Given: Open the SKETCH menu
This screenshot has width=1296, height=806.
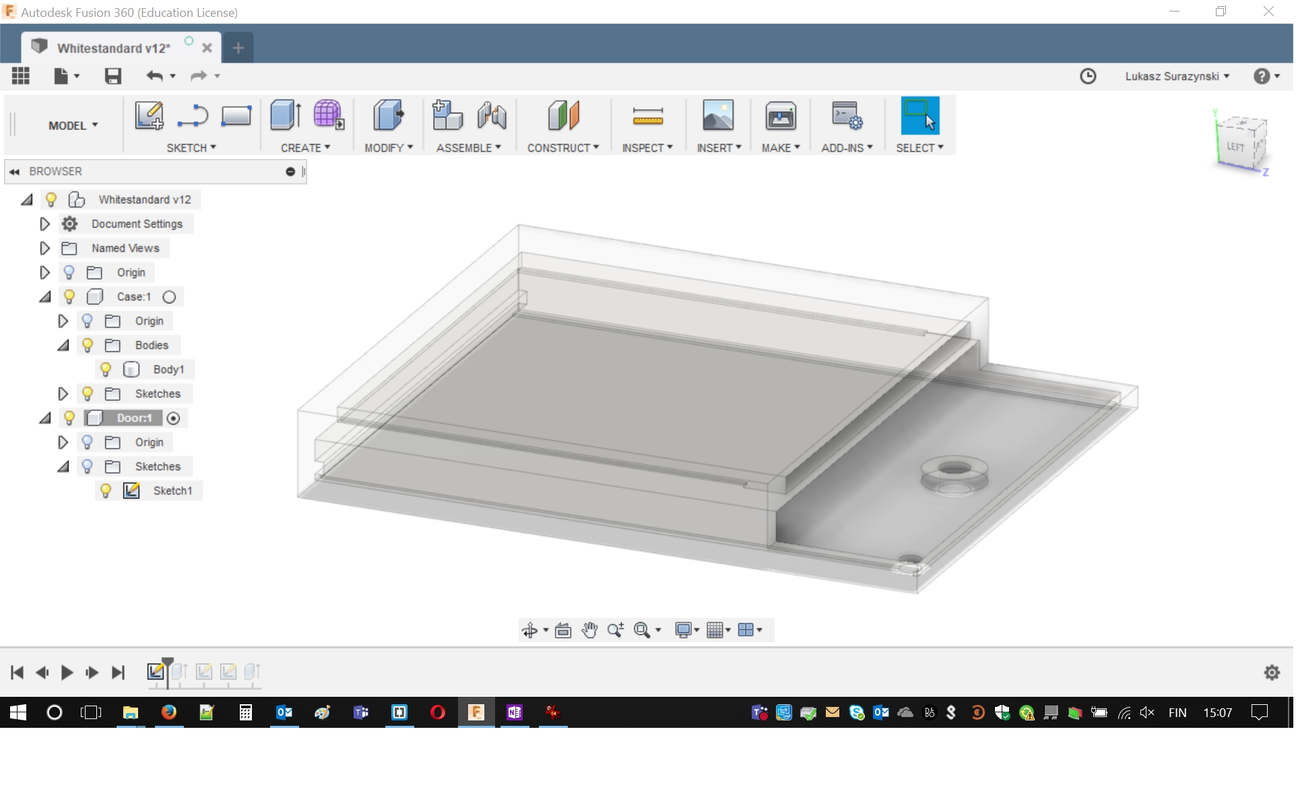Looking at the screenshot, I should click(x=191, y=148).
